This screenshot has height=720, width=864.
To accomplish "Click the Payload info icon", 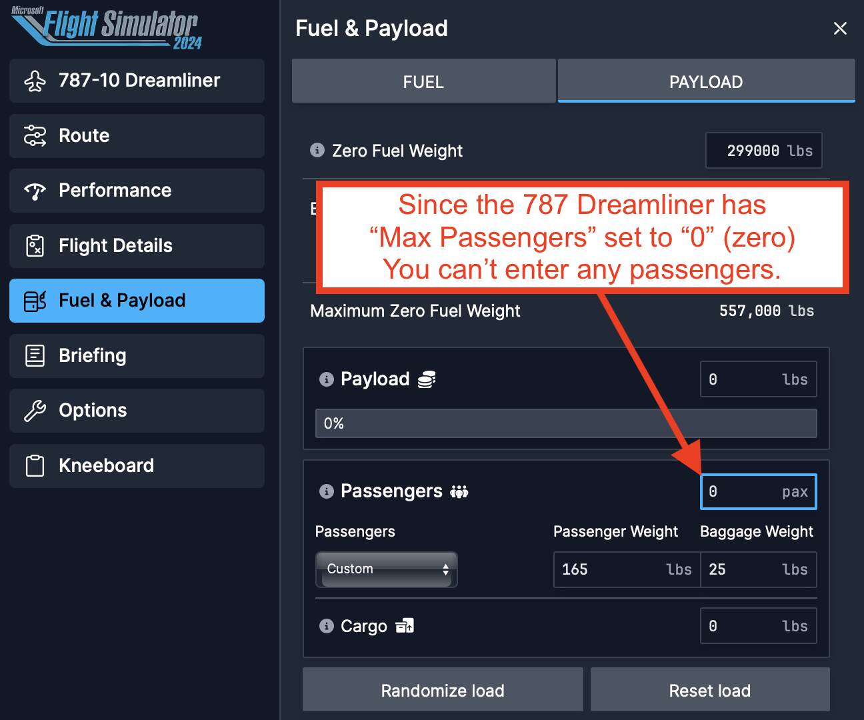I will (326, 379).
